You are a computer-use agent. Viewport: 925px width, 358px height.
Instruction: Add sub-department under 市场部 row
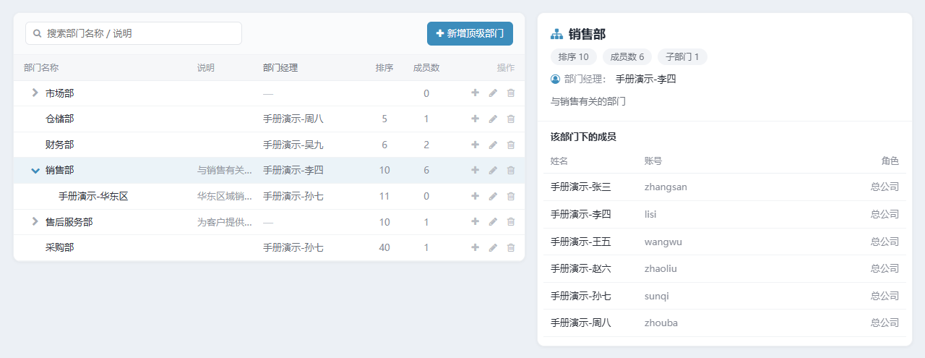click(475, 93)
